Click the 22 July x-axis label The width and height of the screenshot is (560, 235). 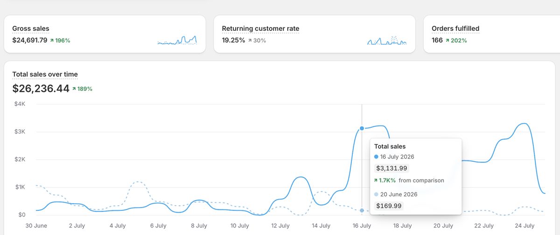coord(483,226)
